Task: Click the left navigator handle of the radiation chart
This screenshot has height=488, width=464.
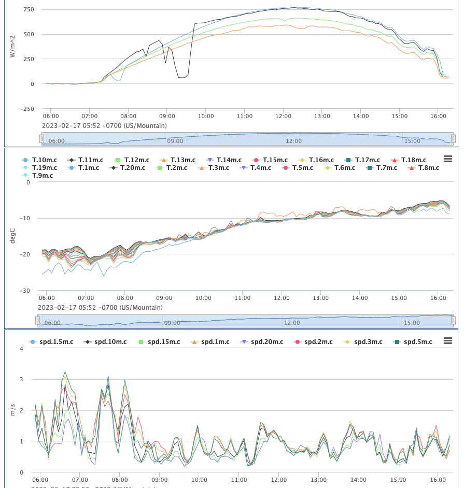Action: pos(42,138)
